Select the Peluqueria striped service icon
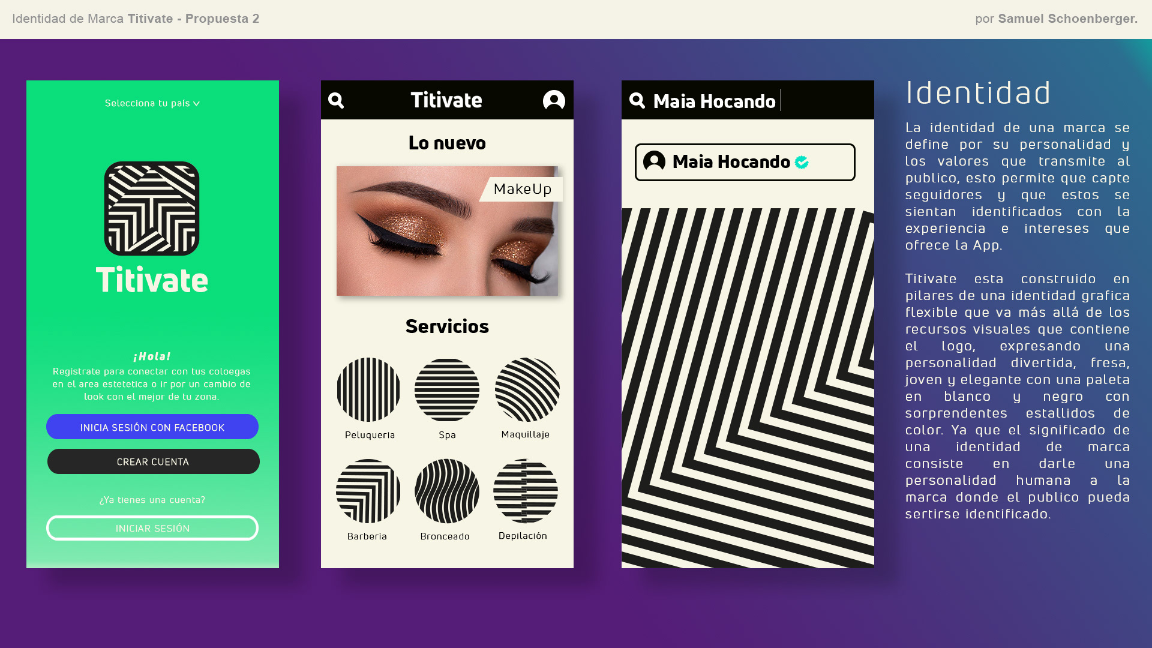The height and width of the screenshot is (648, 1152). pyautogui.click(x=368, y=390)
